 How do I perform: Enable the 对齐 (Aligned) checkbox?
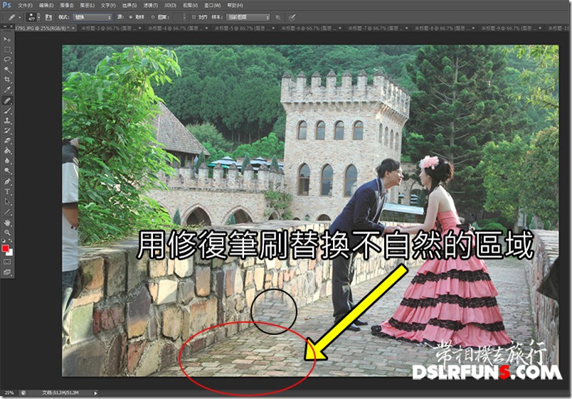pyautogui.click(x=195, y=16)
